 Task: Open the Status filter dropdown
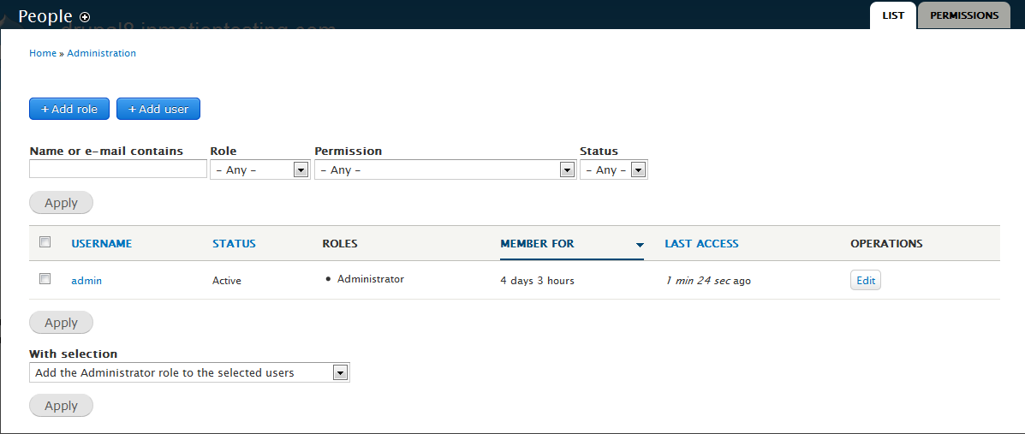[x=613, y=169]
